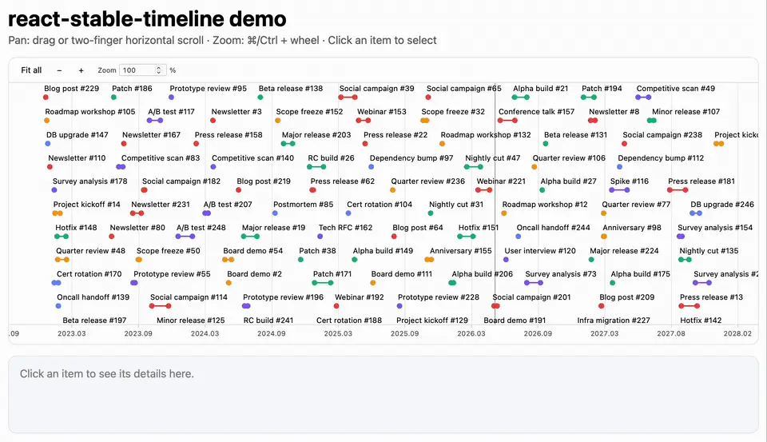767x442 pixels.
Task: Select User interview #120
Action: click(x=540, y=251)
